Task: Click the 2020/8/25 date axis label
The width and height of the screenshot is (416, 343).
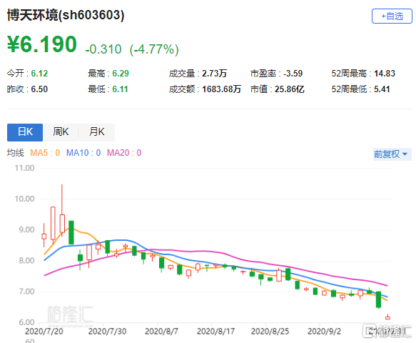Action: click(x=270, y=332)
